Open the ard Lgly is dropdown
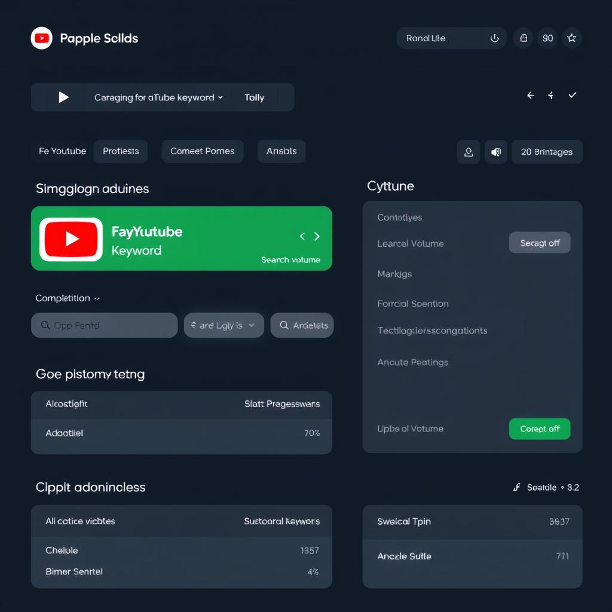The width and height of the screenshot is (612, 612). tap(224, 325)
